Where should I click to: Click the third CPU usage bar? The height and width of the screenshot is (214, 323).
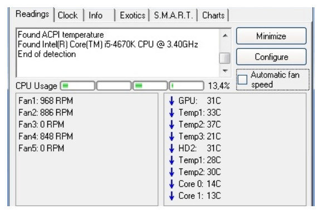pyautogui.click(x=150, y=86)
